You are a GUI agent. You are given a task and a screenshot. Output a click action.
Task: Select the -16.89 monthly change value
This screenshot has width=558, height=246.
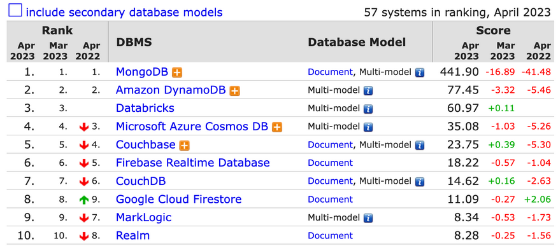click(500, 72)
